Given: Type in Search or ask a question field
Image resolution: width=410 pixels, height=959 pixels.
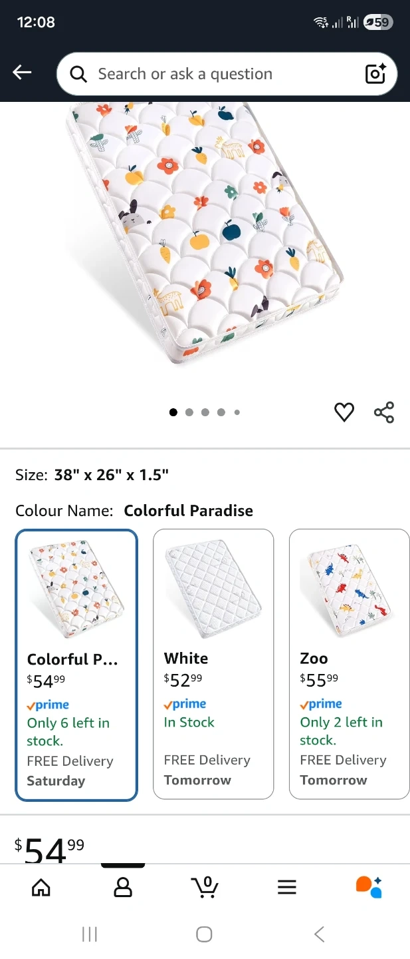Looking at the screenshot, I should (x=219, y=74).
